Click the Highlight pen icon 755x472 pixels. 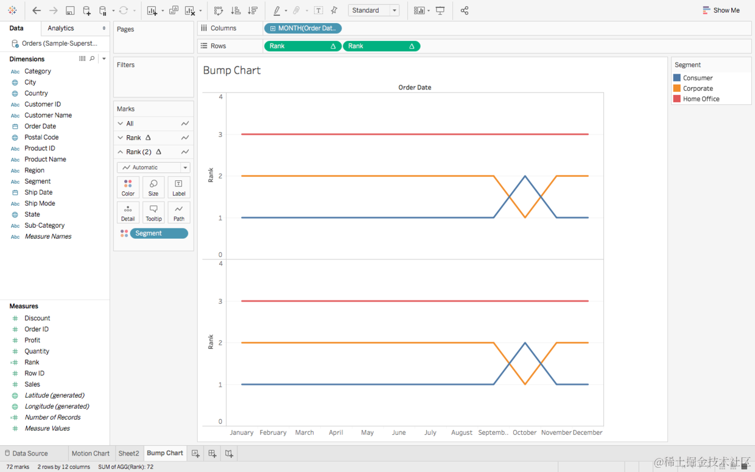276,10
